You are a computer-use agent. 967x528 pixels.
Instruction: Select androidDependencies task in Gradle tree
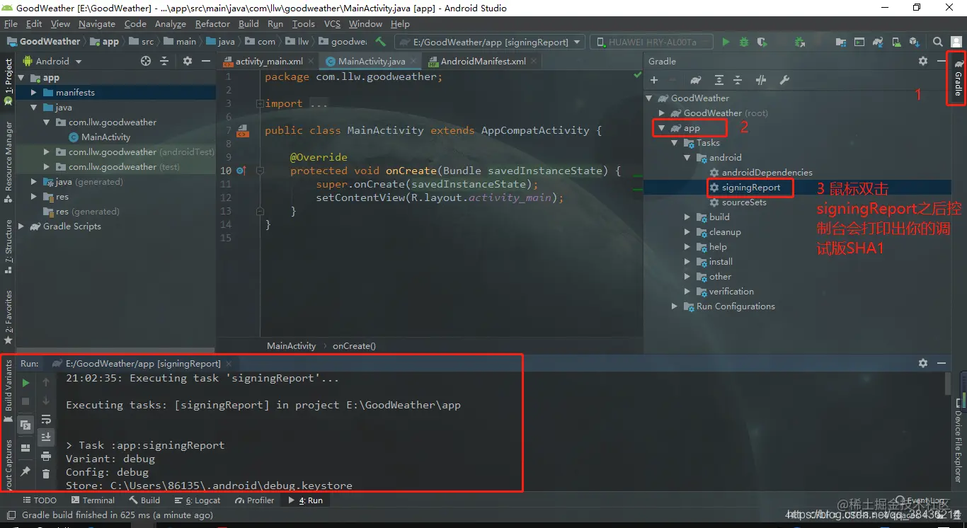point(767,172)
